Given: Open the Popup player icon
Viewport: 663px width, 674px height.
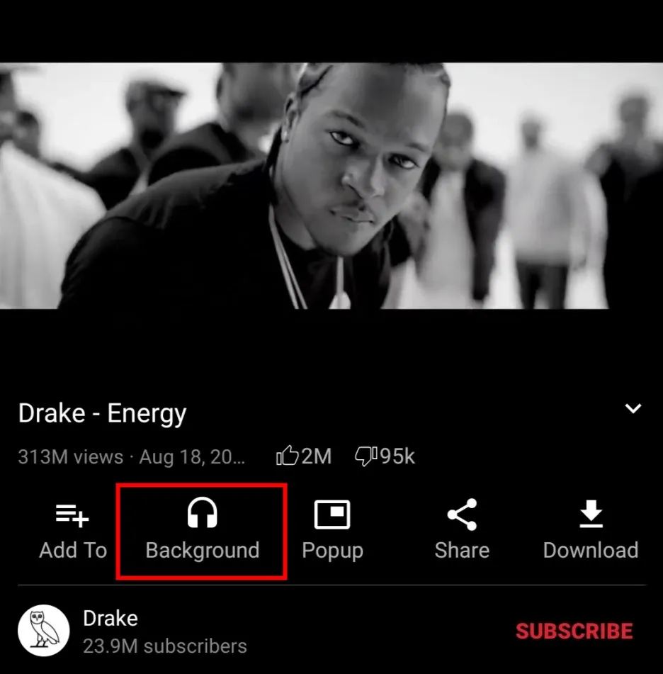Looking at the screenshot, I should [332, 514].
